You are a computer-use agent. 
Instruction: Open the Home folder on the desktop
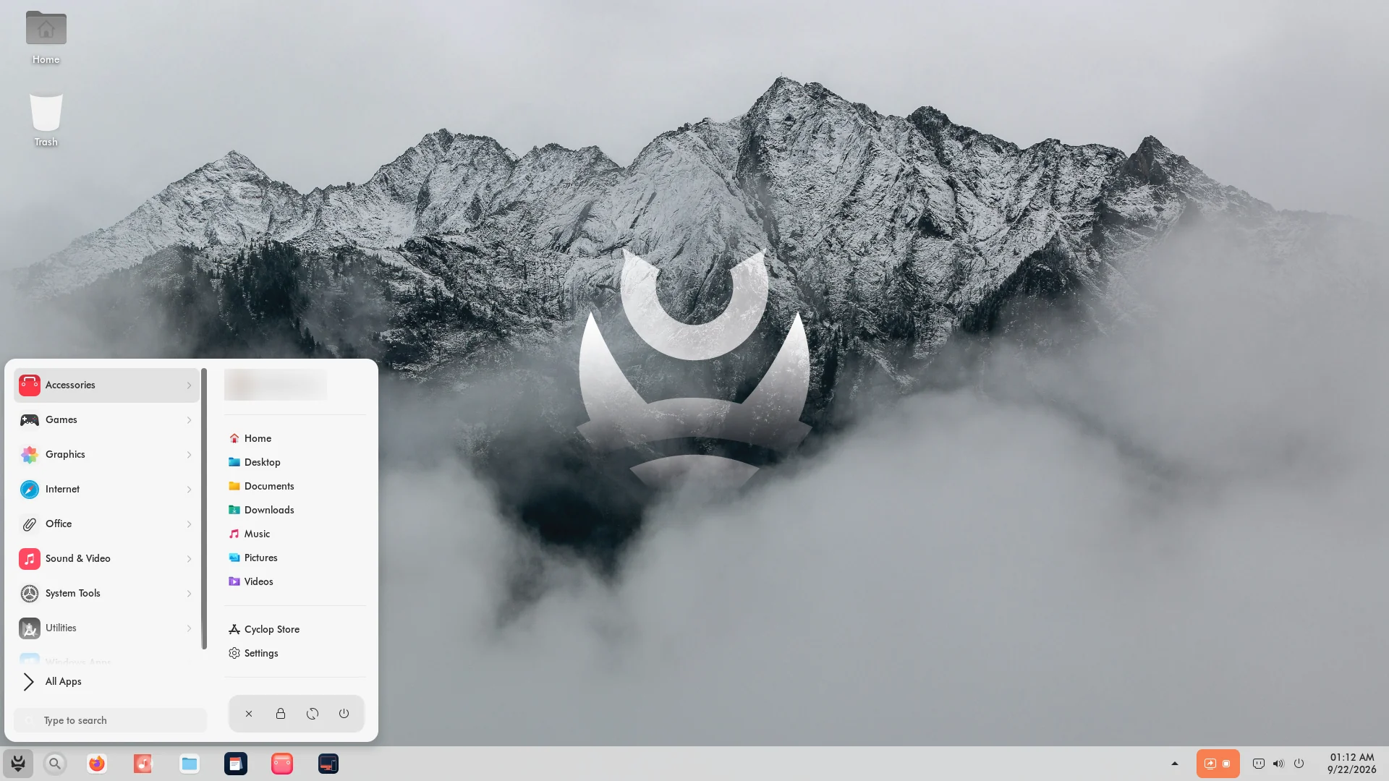46,38
